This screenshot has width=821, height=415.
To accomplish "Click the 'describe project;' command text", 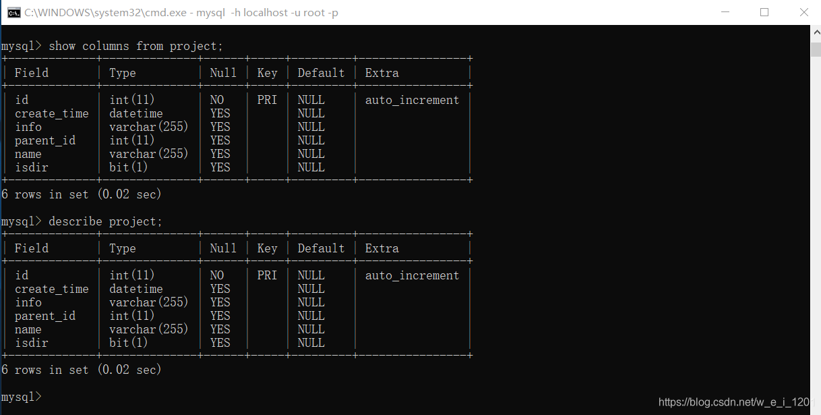I will [105, 221].
